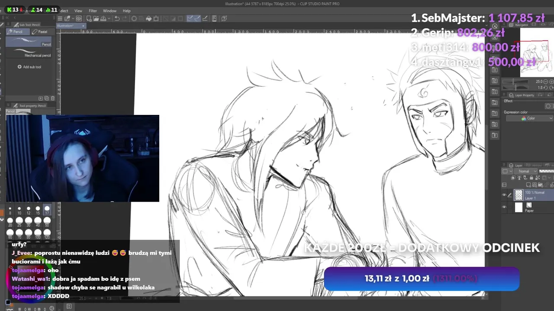
Task: Click the Fill bucket icon in command bar
Action: tap(148, 19)
